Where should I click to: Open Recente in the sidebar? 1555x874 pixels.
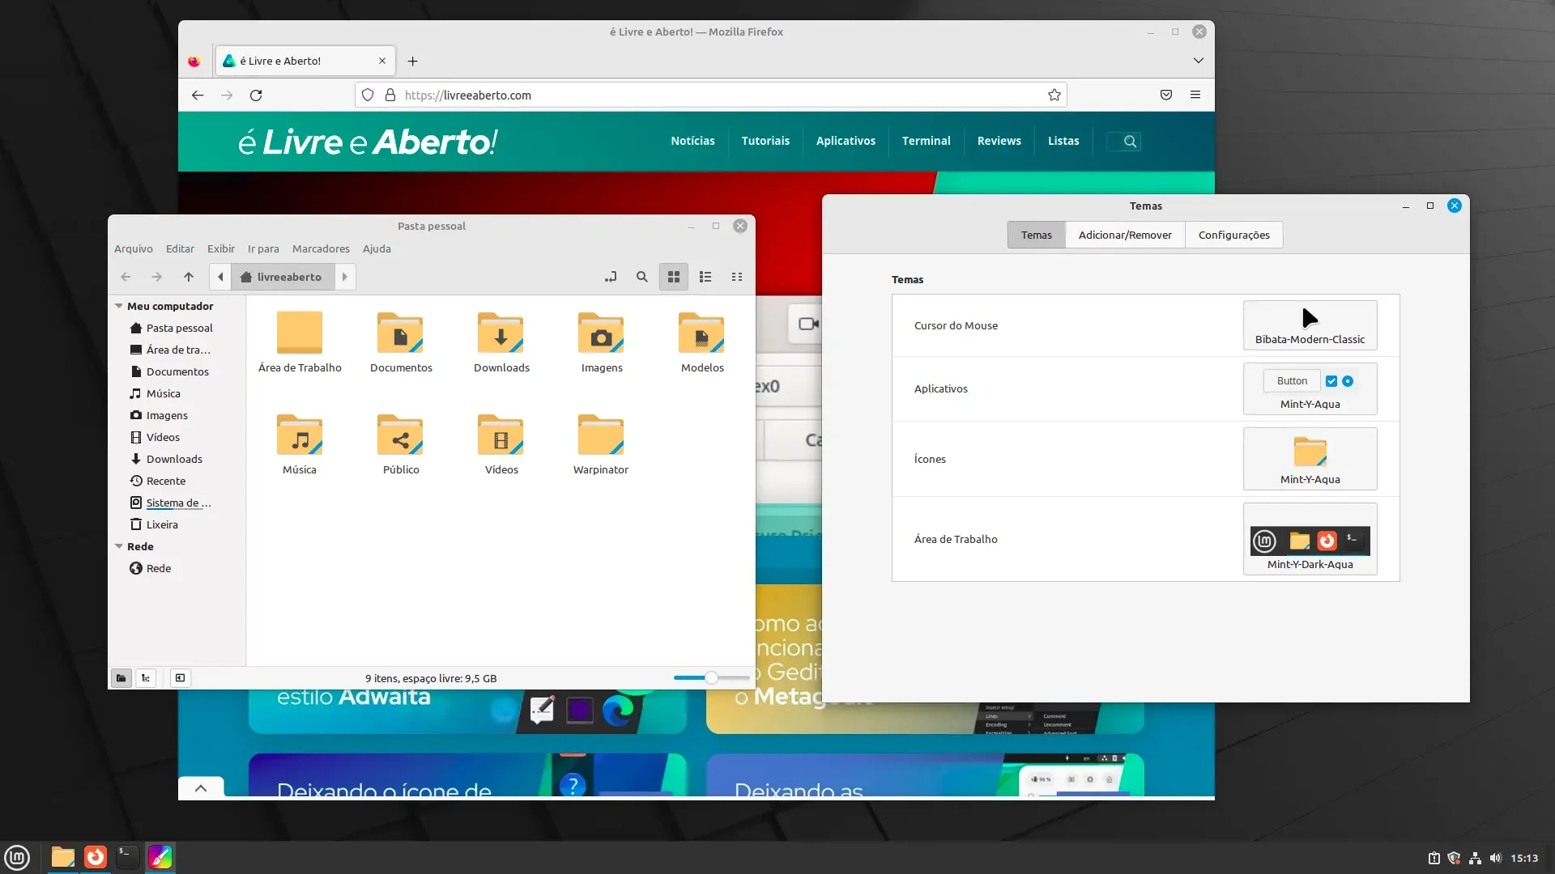point(166,482)
